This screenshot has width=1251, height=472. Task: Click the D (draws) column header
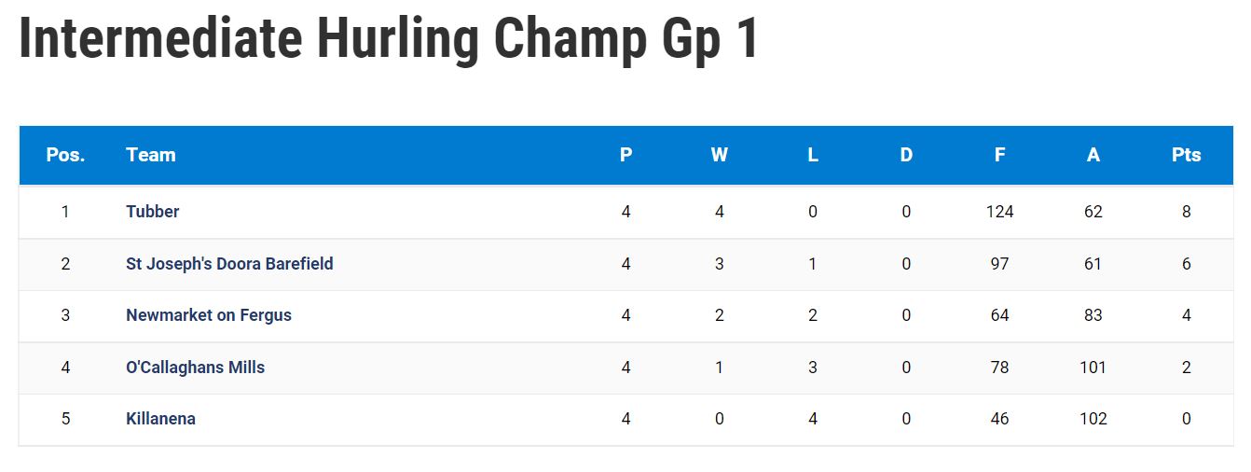[906, 155]
